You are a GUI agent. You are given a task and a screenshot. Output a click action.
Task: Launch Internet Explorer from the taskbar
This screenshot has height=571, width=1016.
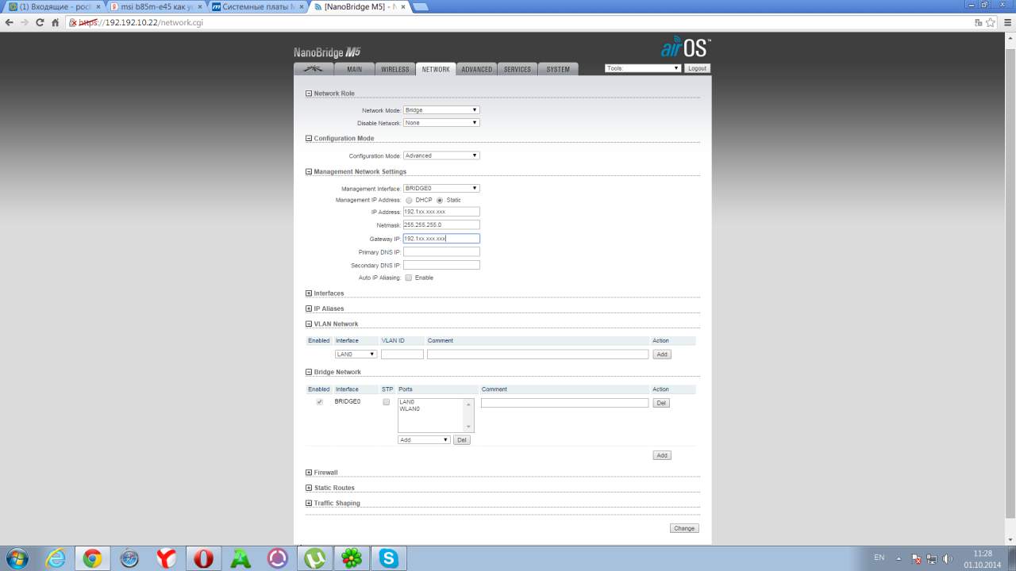pos(55,558)
